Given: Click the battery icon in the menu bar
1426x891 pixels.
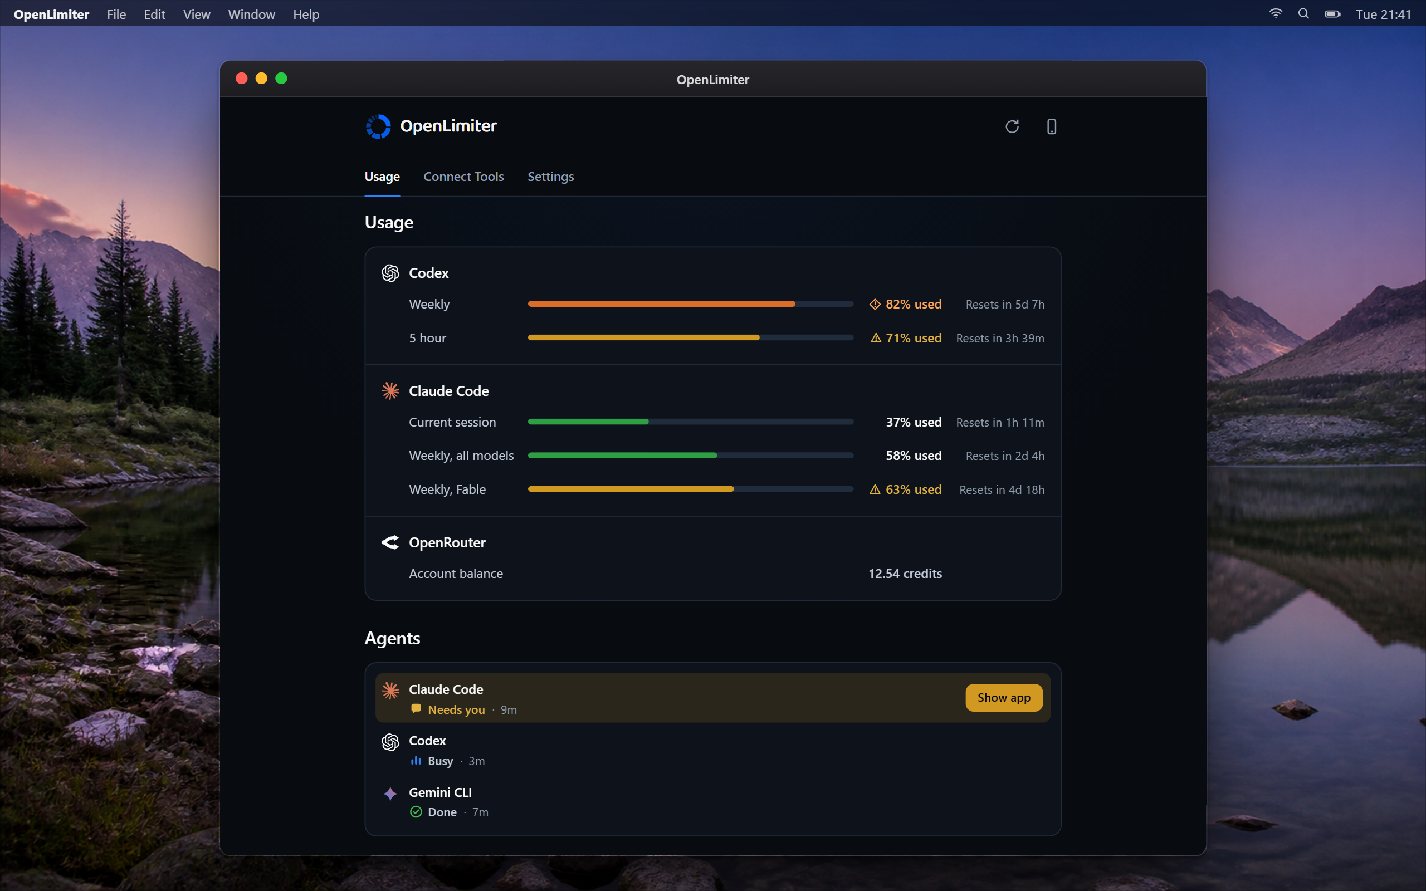Looking at the screenshot, I should [x=1333, y=13].
